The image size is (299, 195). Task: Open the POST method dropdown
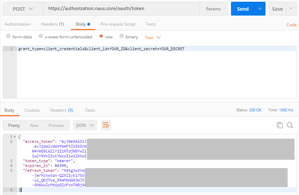point(23,9)
